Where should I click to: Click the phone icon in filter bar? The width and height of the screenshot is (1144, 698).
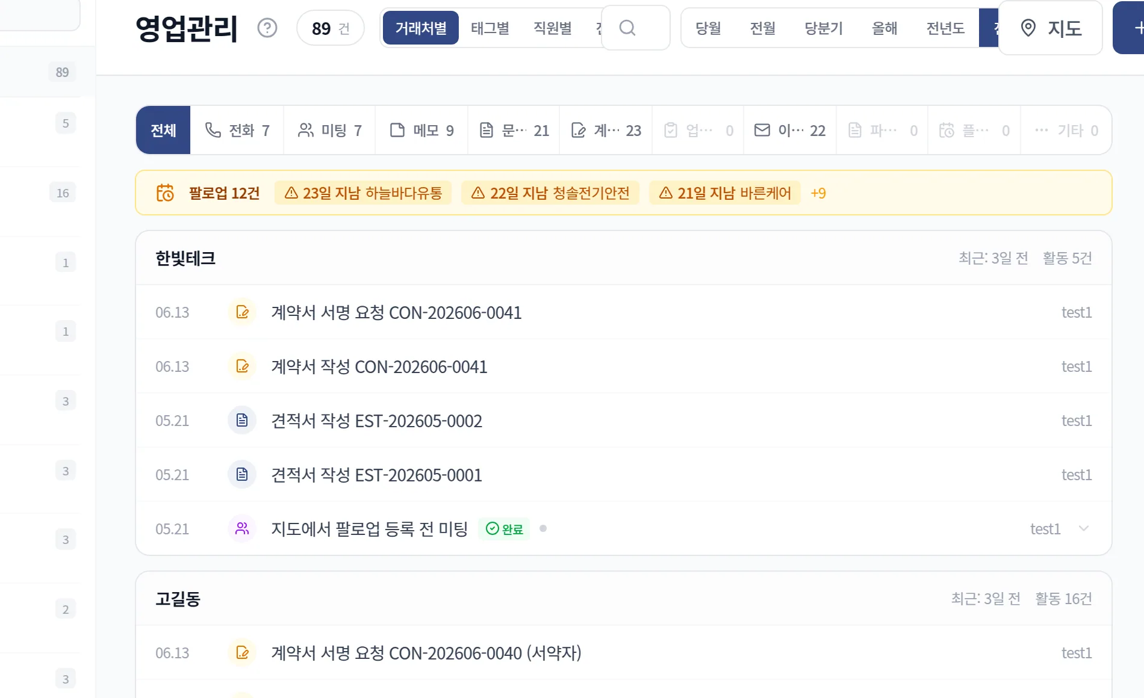(x=213, y=130)
